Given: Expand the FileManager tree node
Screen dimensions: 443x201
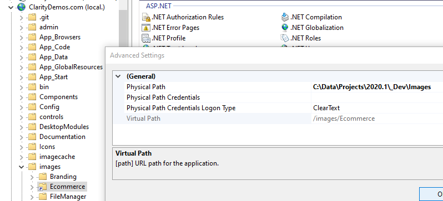Looking at the screenshot, I should [x=32, y=197].
